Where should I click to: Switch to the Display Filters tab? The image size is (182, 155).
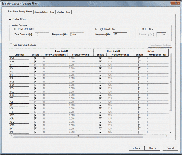[64, 12]
